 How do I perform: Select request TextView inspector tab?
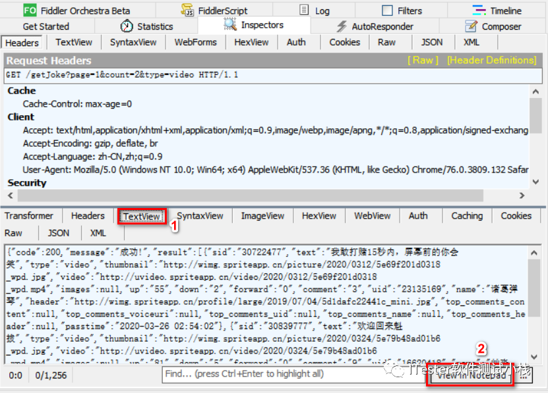(74, 42)
